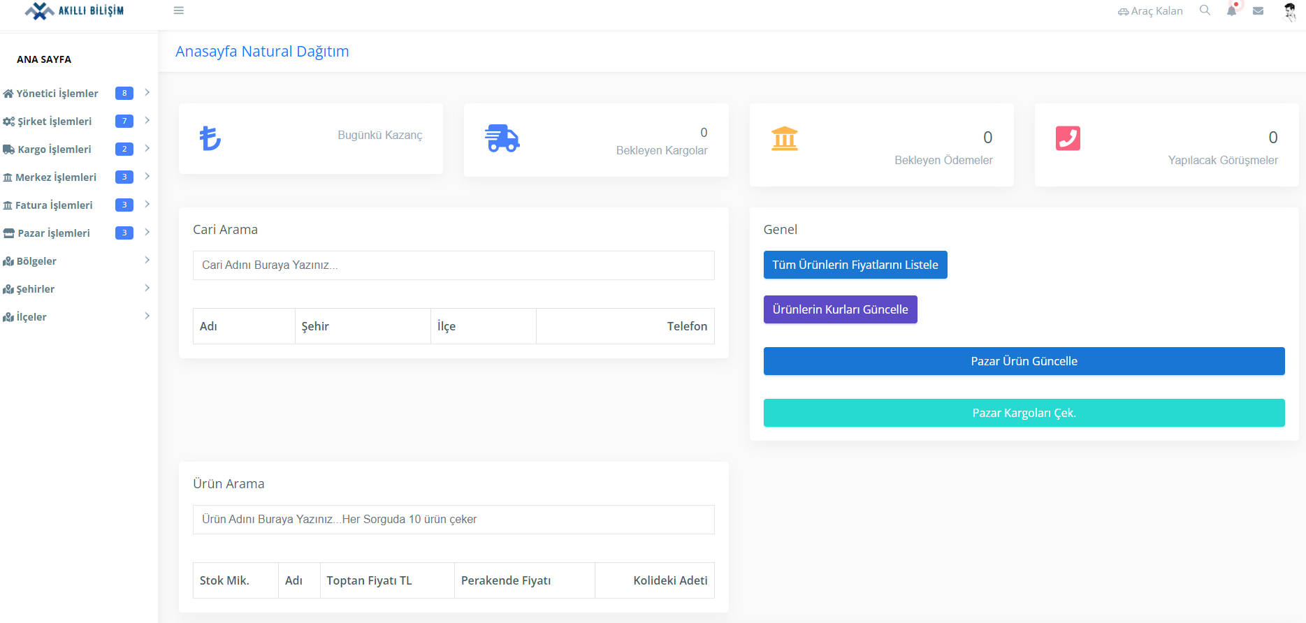Viewport: 1306px width, 623px height.
Task: Select Pazar İşlemleri in sidebar
Action: 54,233
